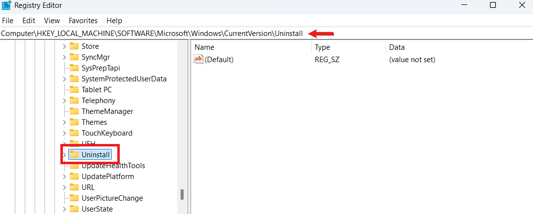Click the Registry Editor app icon
This screenshot has width=533, height=214.
coord(6,5)
